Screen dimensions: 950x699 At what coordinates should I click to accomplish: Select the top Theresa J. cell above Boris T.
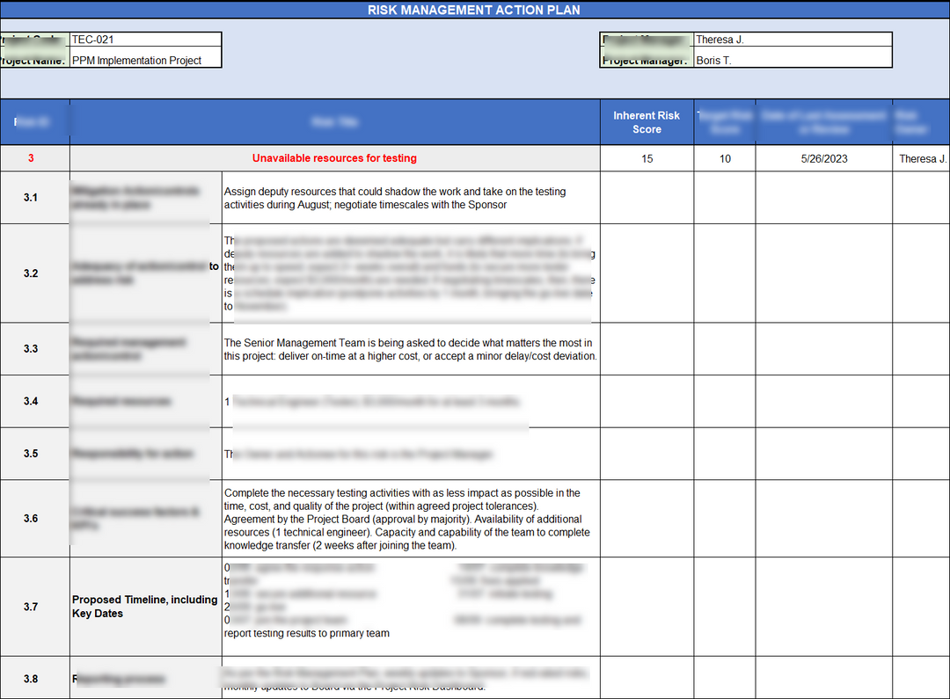(x=792, y=40)
